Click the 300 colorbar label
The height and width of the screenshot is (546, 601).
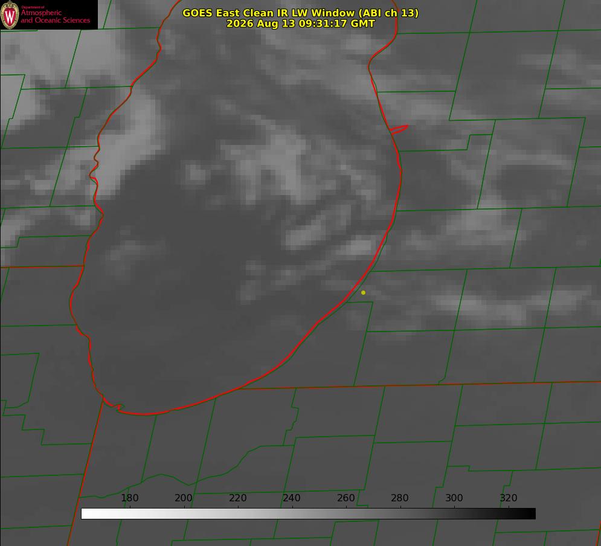click(x=454, y=498)
